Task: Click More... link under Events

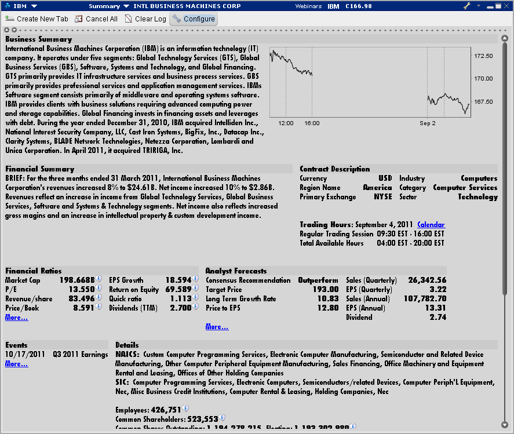Action: coord(16,364)
